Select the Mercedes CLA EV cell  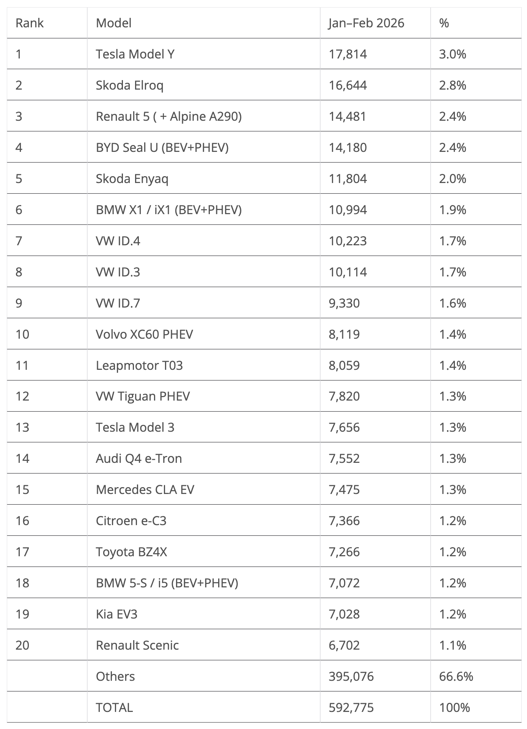tap(145, 489)
